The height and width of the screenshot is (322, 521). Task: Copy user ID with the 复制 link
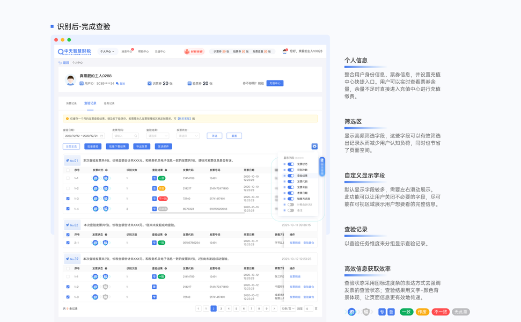coord(121,83)
